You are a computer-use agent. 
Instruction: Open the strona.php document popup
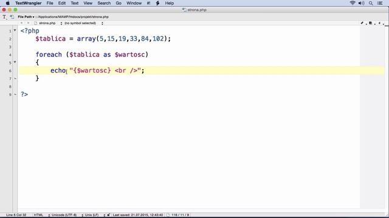click(x=47, y=23)
